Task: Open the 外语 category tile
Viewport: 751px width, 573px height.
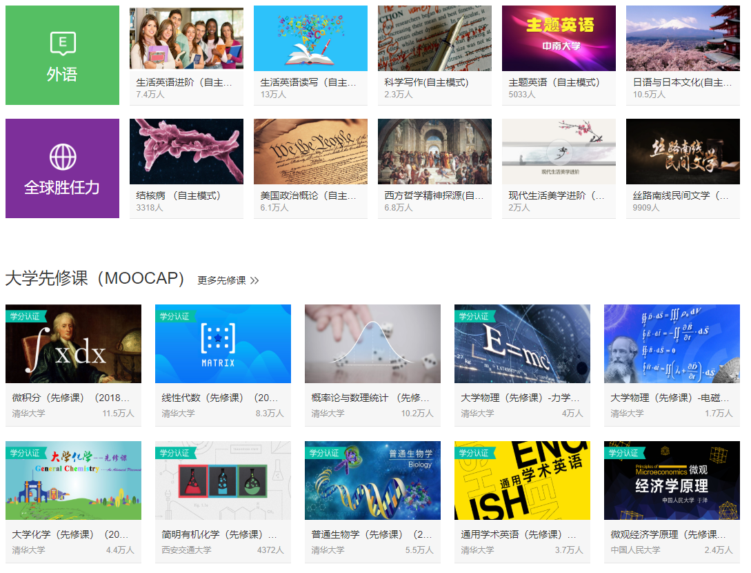Action: [x=62, y=55]
